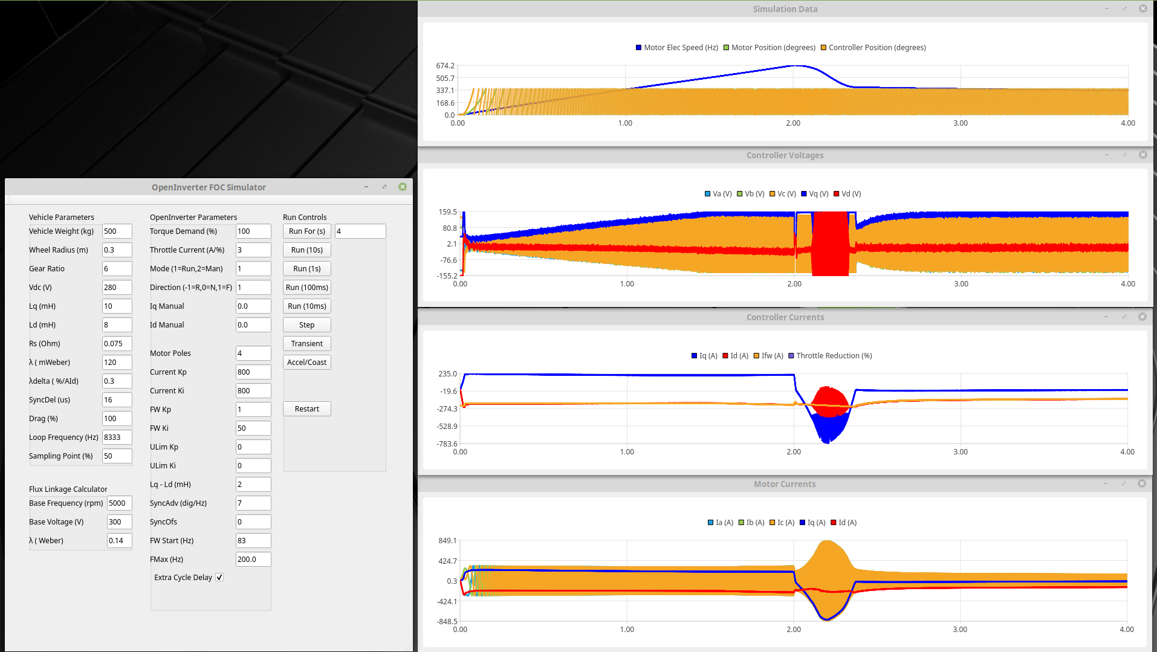Maximize the Controller Voltages window
Screen dimensions: 1157x652
[1125, 155]
